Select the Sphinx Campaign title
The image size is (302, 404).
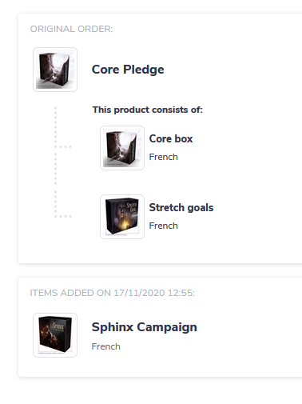click(x=144, y=327)
